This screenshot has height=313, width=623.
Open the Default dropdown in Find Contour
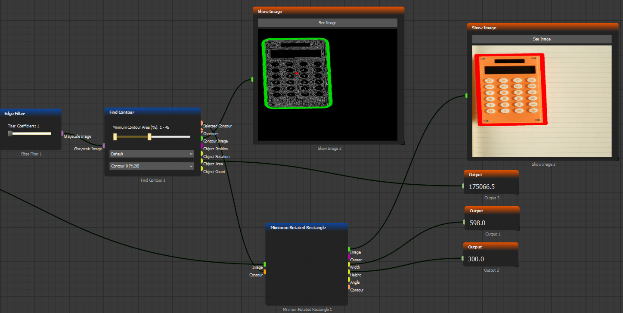click(x=151, y=154)
